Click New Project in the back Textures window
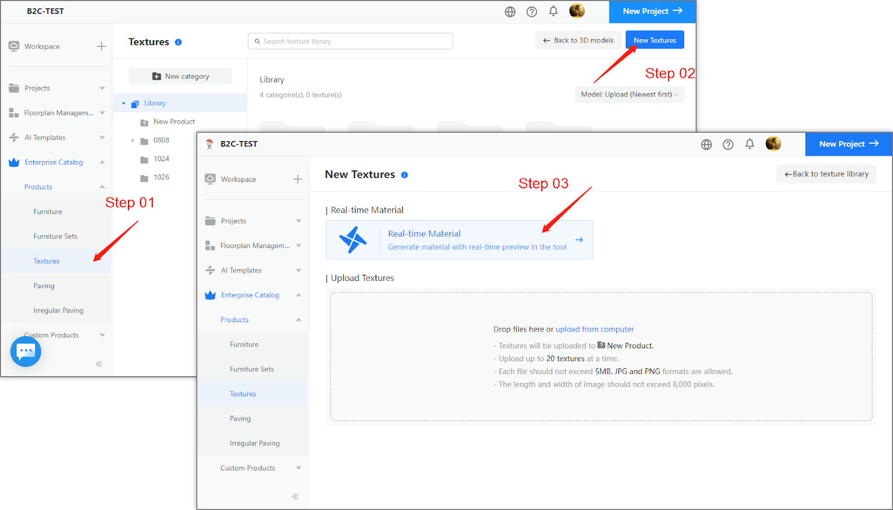The width and height of the screenshot is (893, 510). 652,11
